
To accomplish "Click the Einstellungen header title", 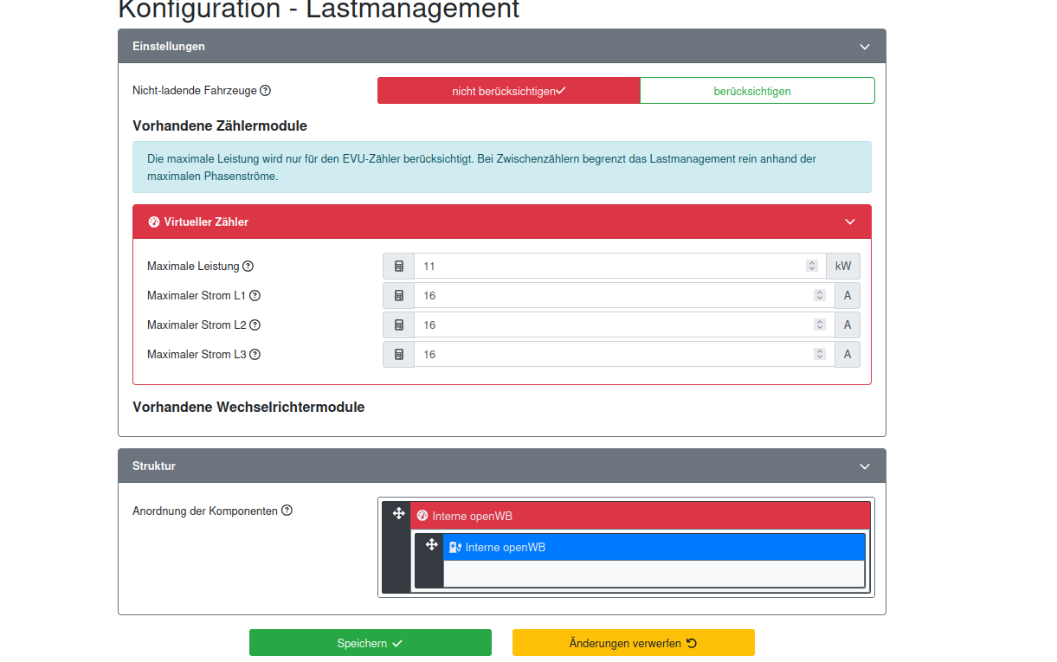I will coord(169,46).
